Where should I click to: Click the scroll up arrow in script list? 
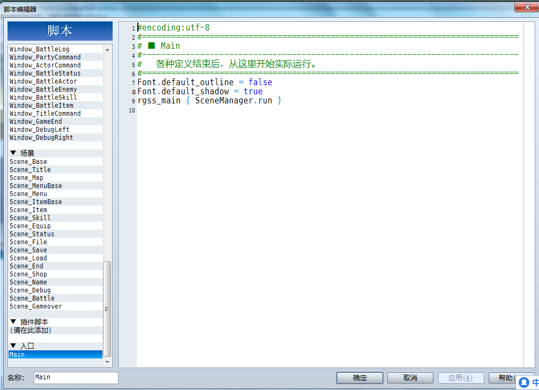[x=107, y=50]
